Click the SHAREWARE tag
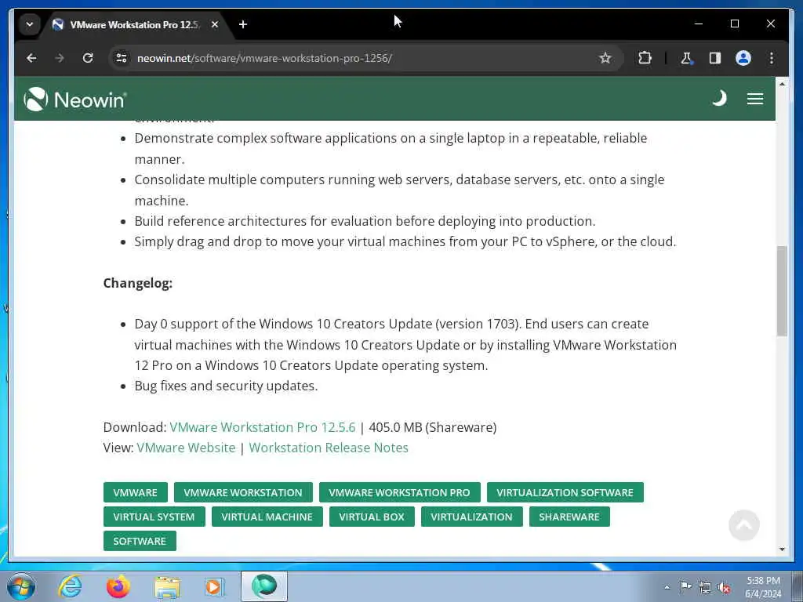The width and height of the screenshot is (803, 602). coord(569,517)
